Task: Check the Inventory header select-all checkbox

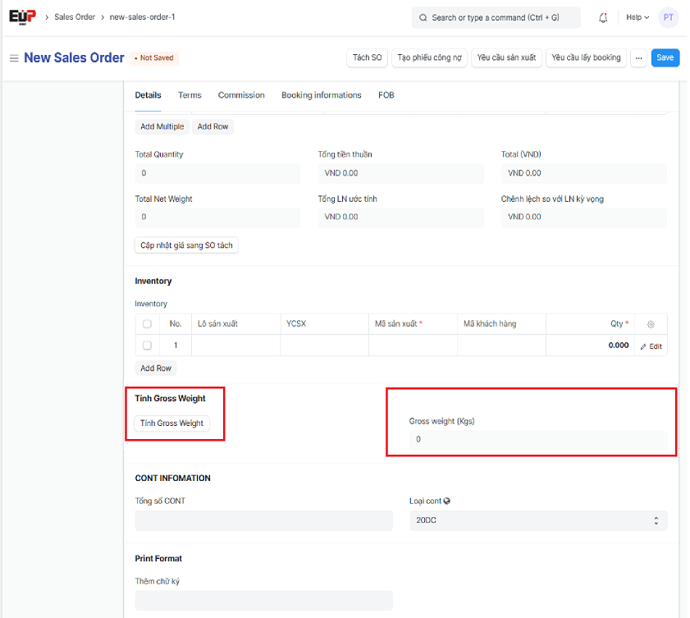Action: [x=147, y=324]
